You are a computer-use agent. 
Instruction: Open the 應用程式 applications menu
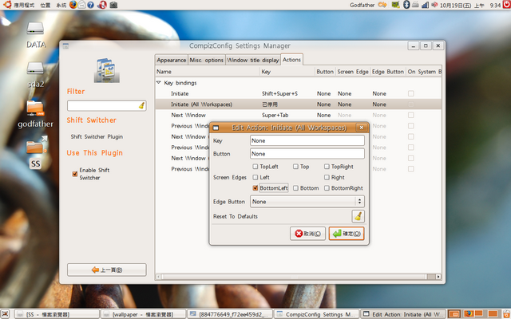coord(24,6)
